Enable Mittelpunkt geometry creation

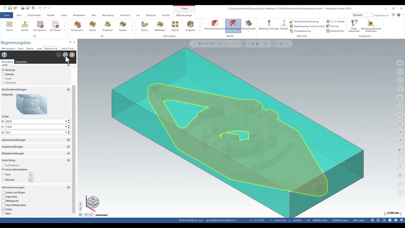point(3,201)
